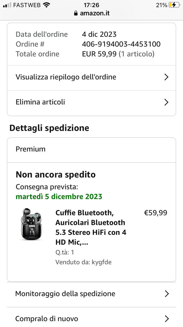Tap the Premium shipping label
Viewport: 183px width, 327px height.
31,149
